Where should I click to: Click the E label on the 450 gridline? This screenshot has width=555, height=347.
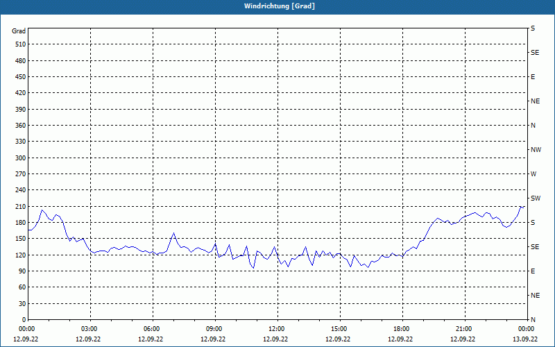tap(533, 77)
